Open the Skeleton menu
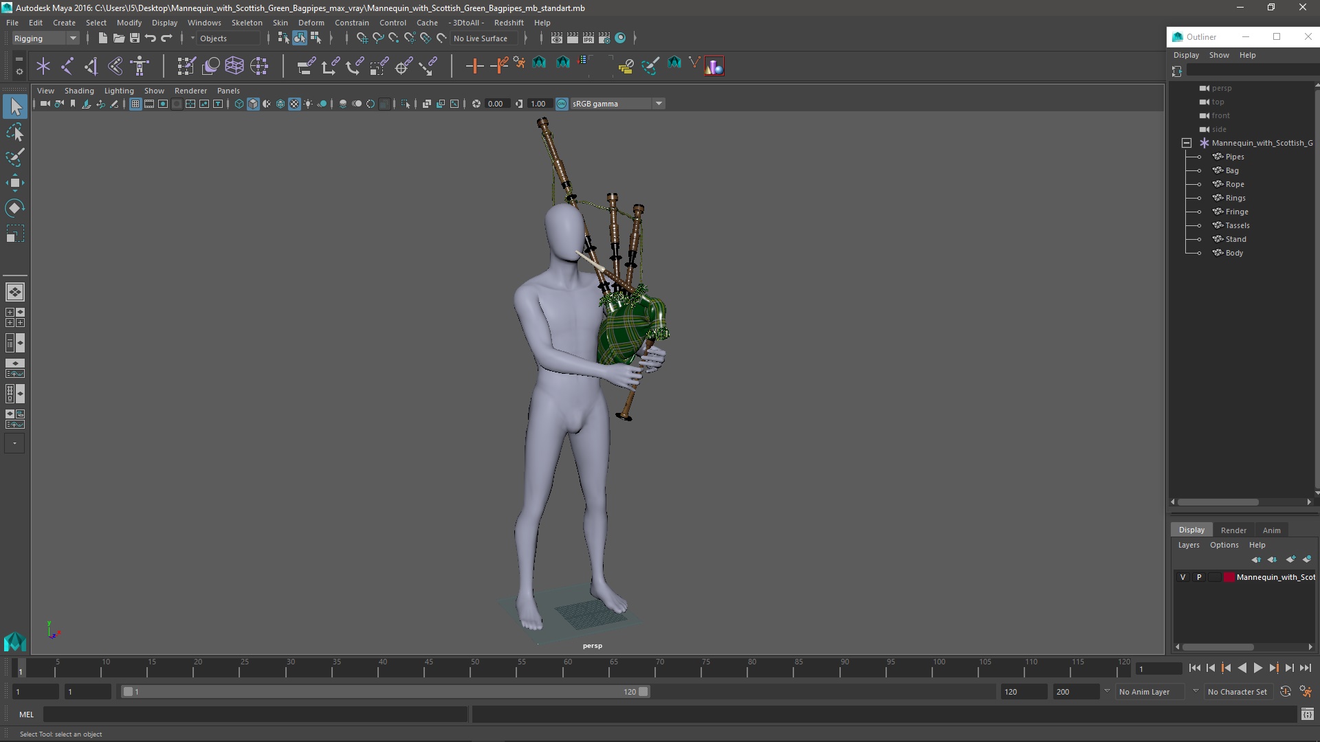Image resolution: width=1320 pixels, height=742 pixels. tap(246, 23)
